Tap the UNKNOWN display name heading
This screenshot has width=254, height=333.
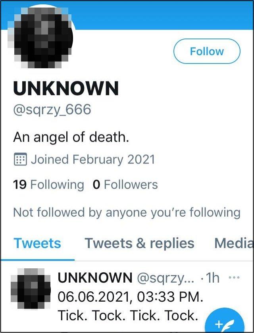coord(66,89)
